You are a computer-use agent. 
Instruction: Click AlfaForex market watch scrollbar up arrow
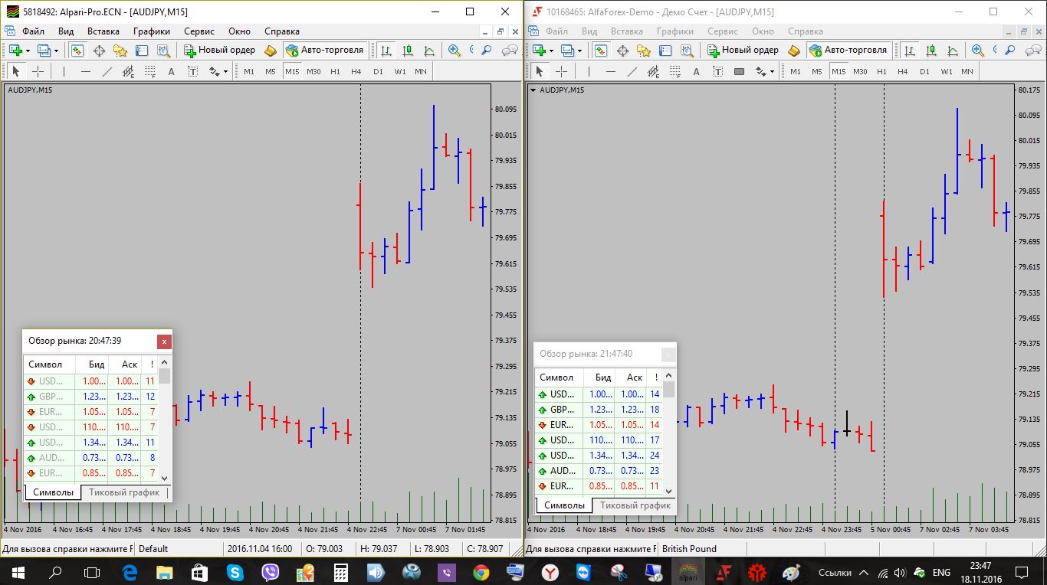(668, 376)
